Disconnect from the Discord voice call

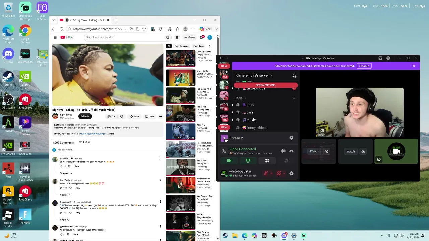point(291,151)
